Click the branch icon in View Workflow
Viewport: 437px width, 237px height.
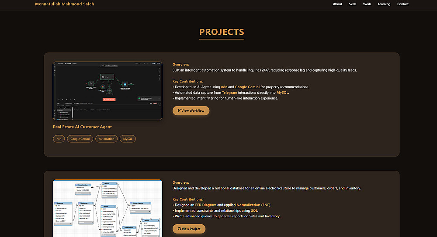pyautogui.click(x=179, y=110)
